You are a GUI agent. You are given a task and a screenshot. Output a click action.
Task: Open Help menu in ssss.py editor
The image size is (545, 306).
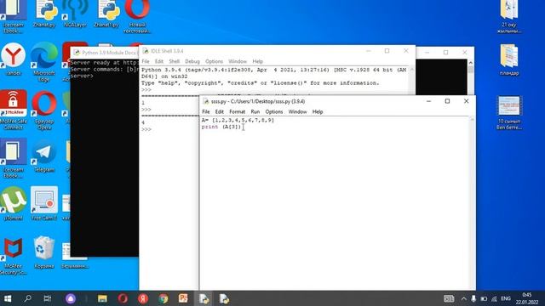tap(318, 111)
